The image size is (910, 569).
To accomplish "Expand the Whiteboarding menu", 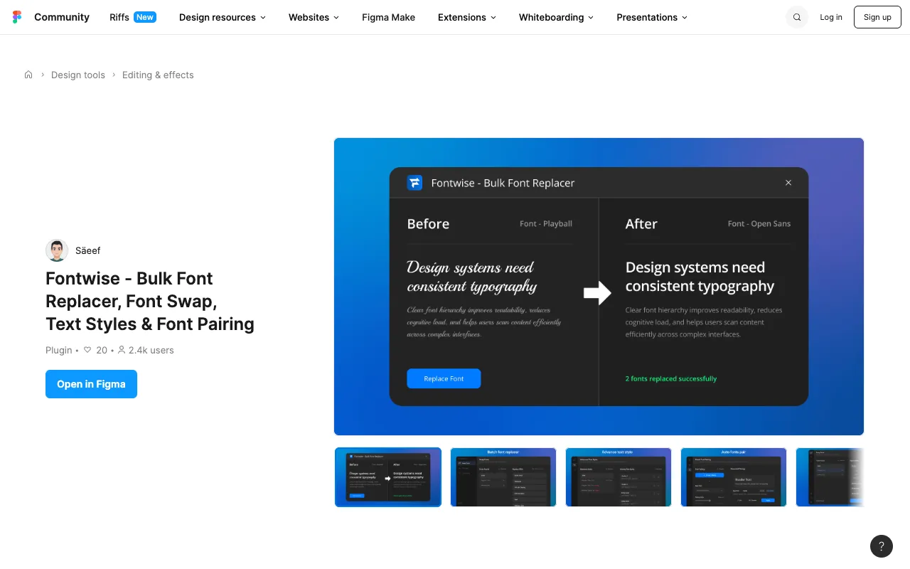I will click(556, 17).
